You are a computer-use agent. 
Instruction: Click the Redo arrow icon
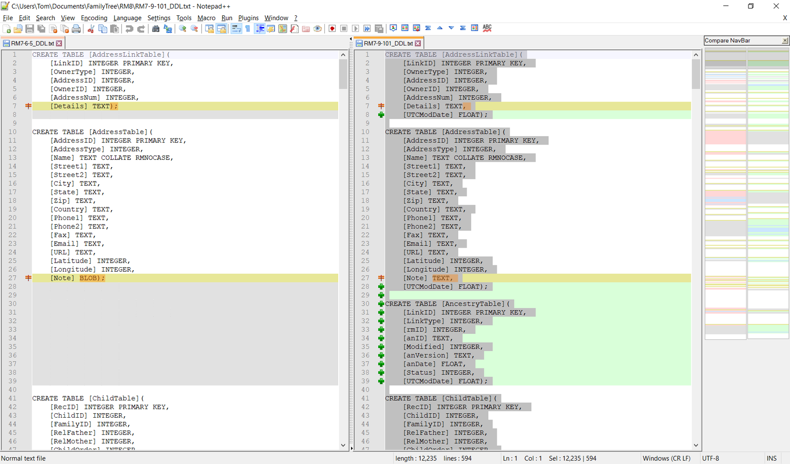(141, 29)
